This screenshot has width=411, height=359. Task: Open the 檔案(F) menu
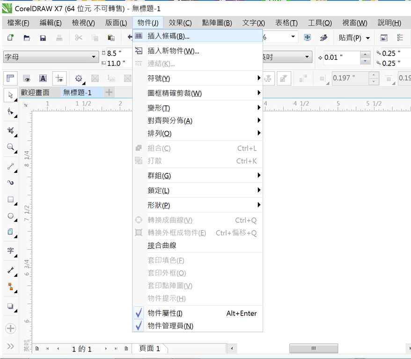click(18, 23)
